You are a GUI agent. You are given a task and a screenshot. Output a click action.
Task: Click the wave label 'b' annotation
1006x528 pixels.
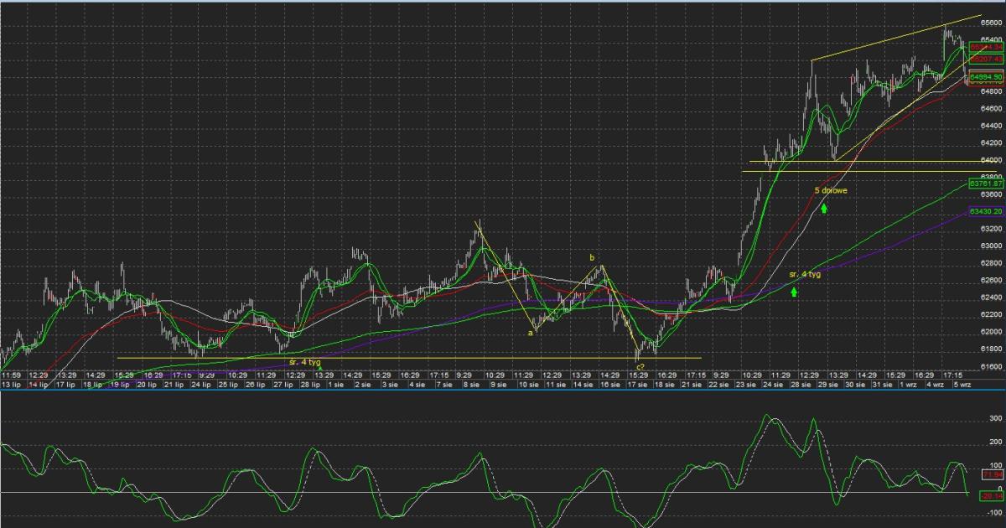click(591, 257)
